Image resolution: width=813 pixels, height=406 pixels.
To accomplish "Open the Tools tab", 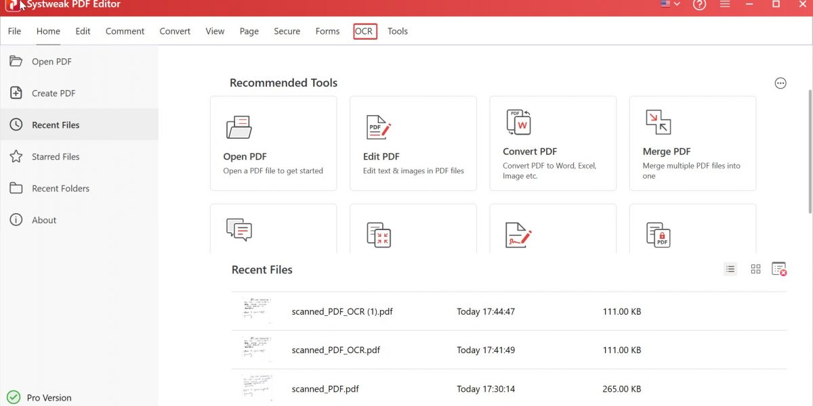I will click(x=398, y=31).
